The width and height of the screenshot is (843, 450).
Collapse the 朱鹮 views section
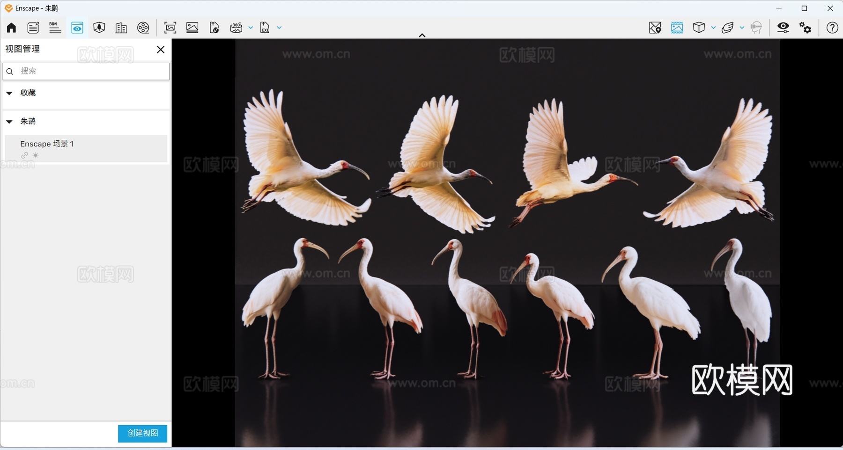click(9, 122)
